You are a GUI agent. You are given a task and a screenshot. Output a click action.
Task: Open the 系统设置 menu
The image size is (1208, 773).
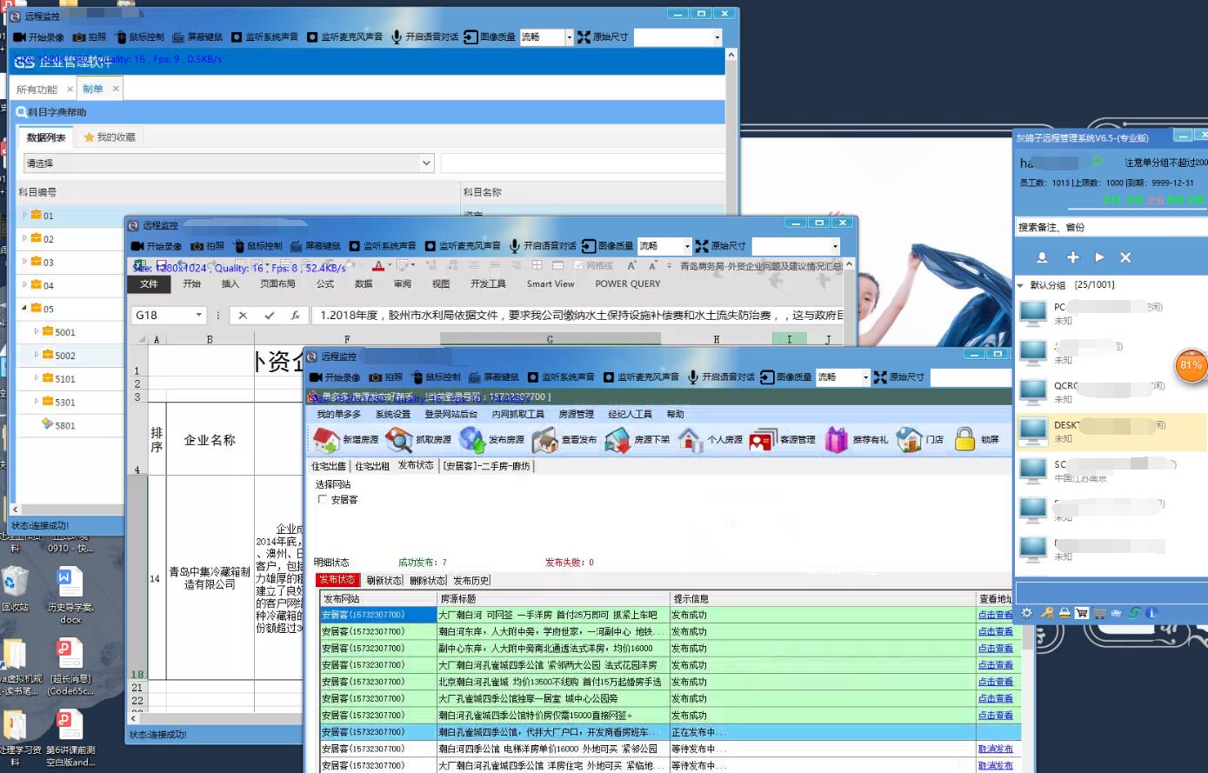coord(392,415)
